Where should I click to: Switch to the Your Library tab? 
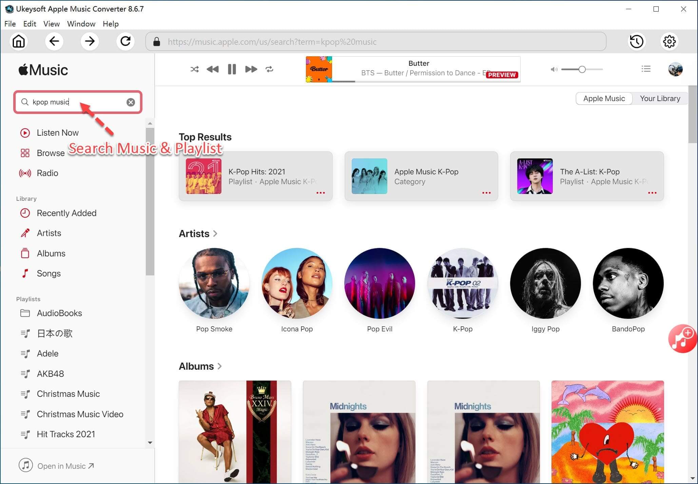[x=659, y=99]
